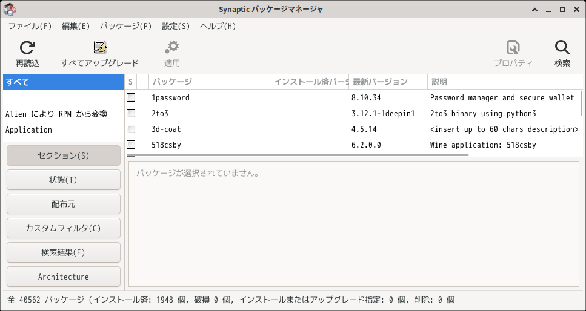Open the 設定(S) menu
Image resolution: width=586 pixels, height=311 pixels.
pos(176,26)
